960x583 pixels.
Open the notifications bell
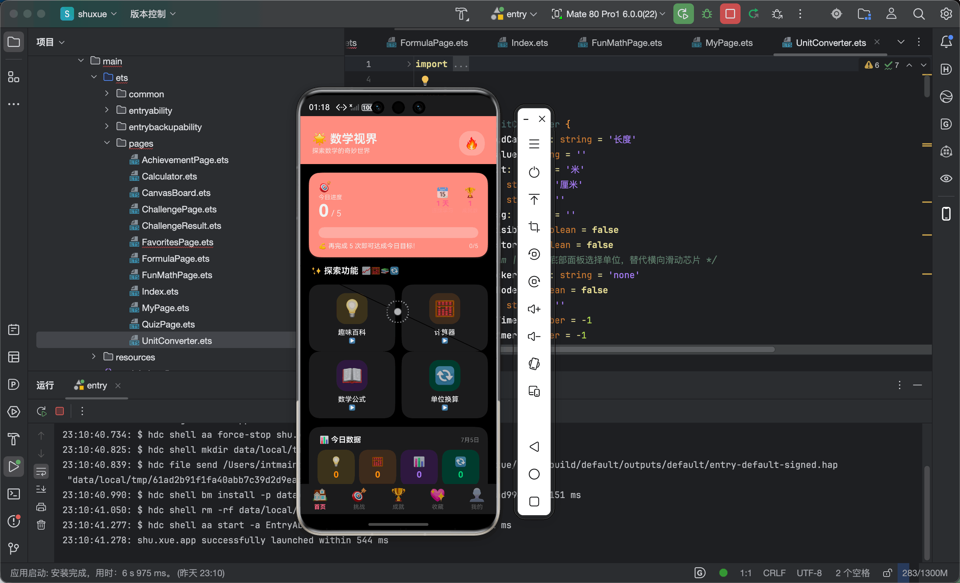(x=946, y=42)
